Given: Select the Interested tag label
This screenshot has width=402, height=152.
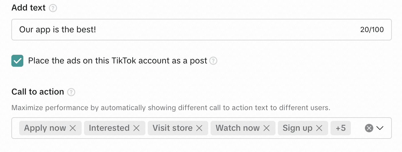Looking at the screenshot, I should pyautogui.click(x=109, y=128).
